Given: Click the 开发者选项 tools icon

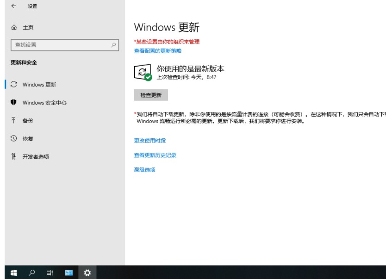Looking at the screenshot, I should tap(13, 156).
